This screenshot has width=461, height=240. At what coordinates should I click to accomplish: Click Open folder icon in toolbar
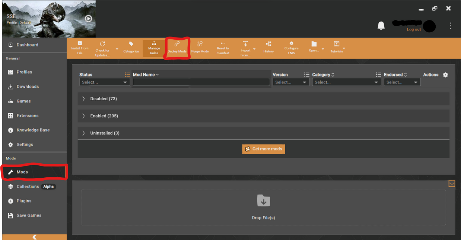[314, 44]
